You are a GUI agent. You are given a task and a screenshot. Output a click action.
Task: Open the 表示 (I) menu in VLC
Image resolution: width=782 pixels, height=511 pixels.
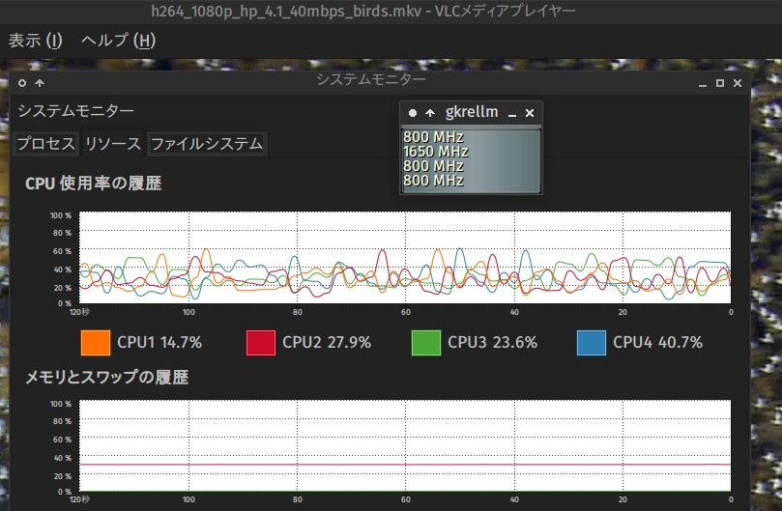[x=35, y=41]
